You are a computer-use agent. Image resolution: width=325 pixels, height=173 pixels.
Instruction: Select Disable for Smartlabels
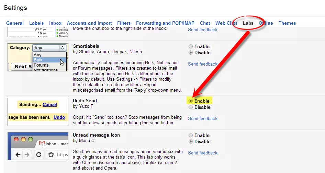(191, 53)
